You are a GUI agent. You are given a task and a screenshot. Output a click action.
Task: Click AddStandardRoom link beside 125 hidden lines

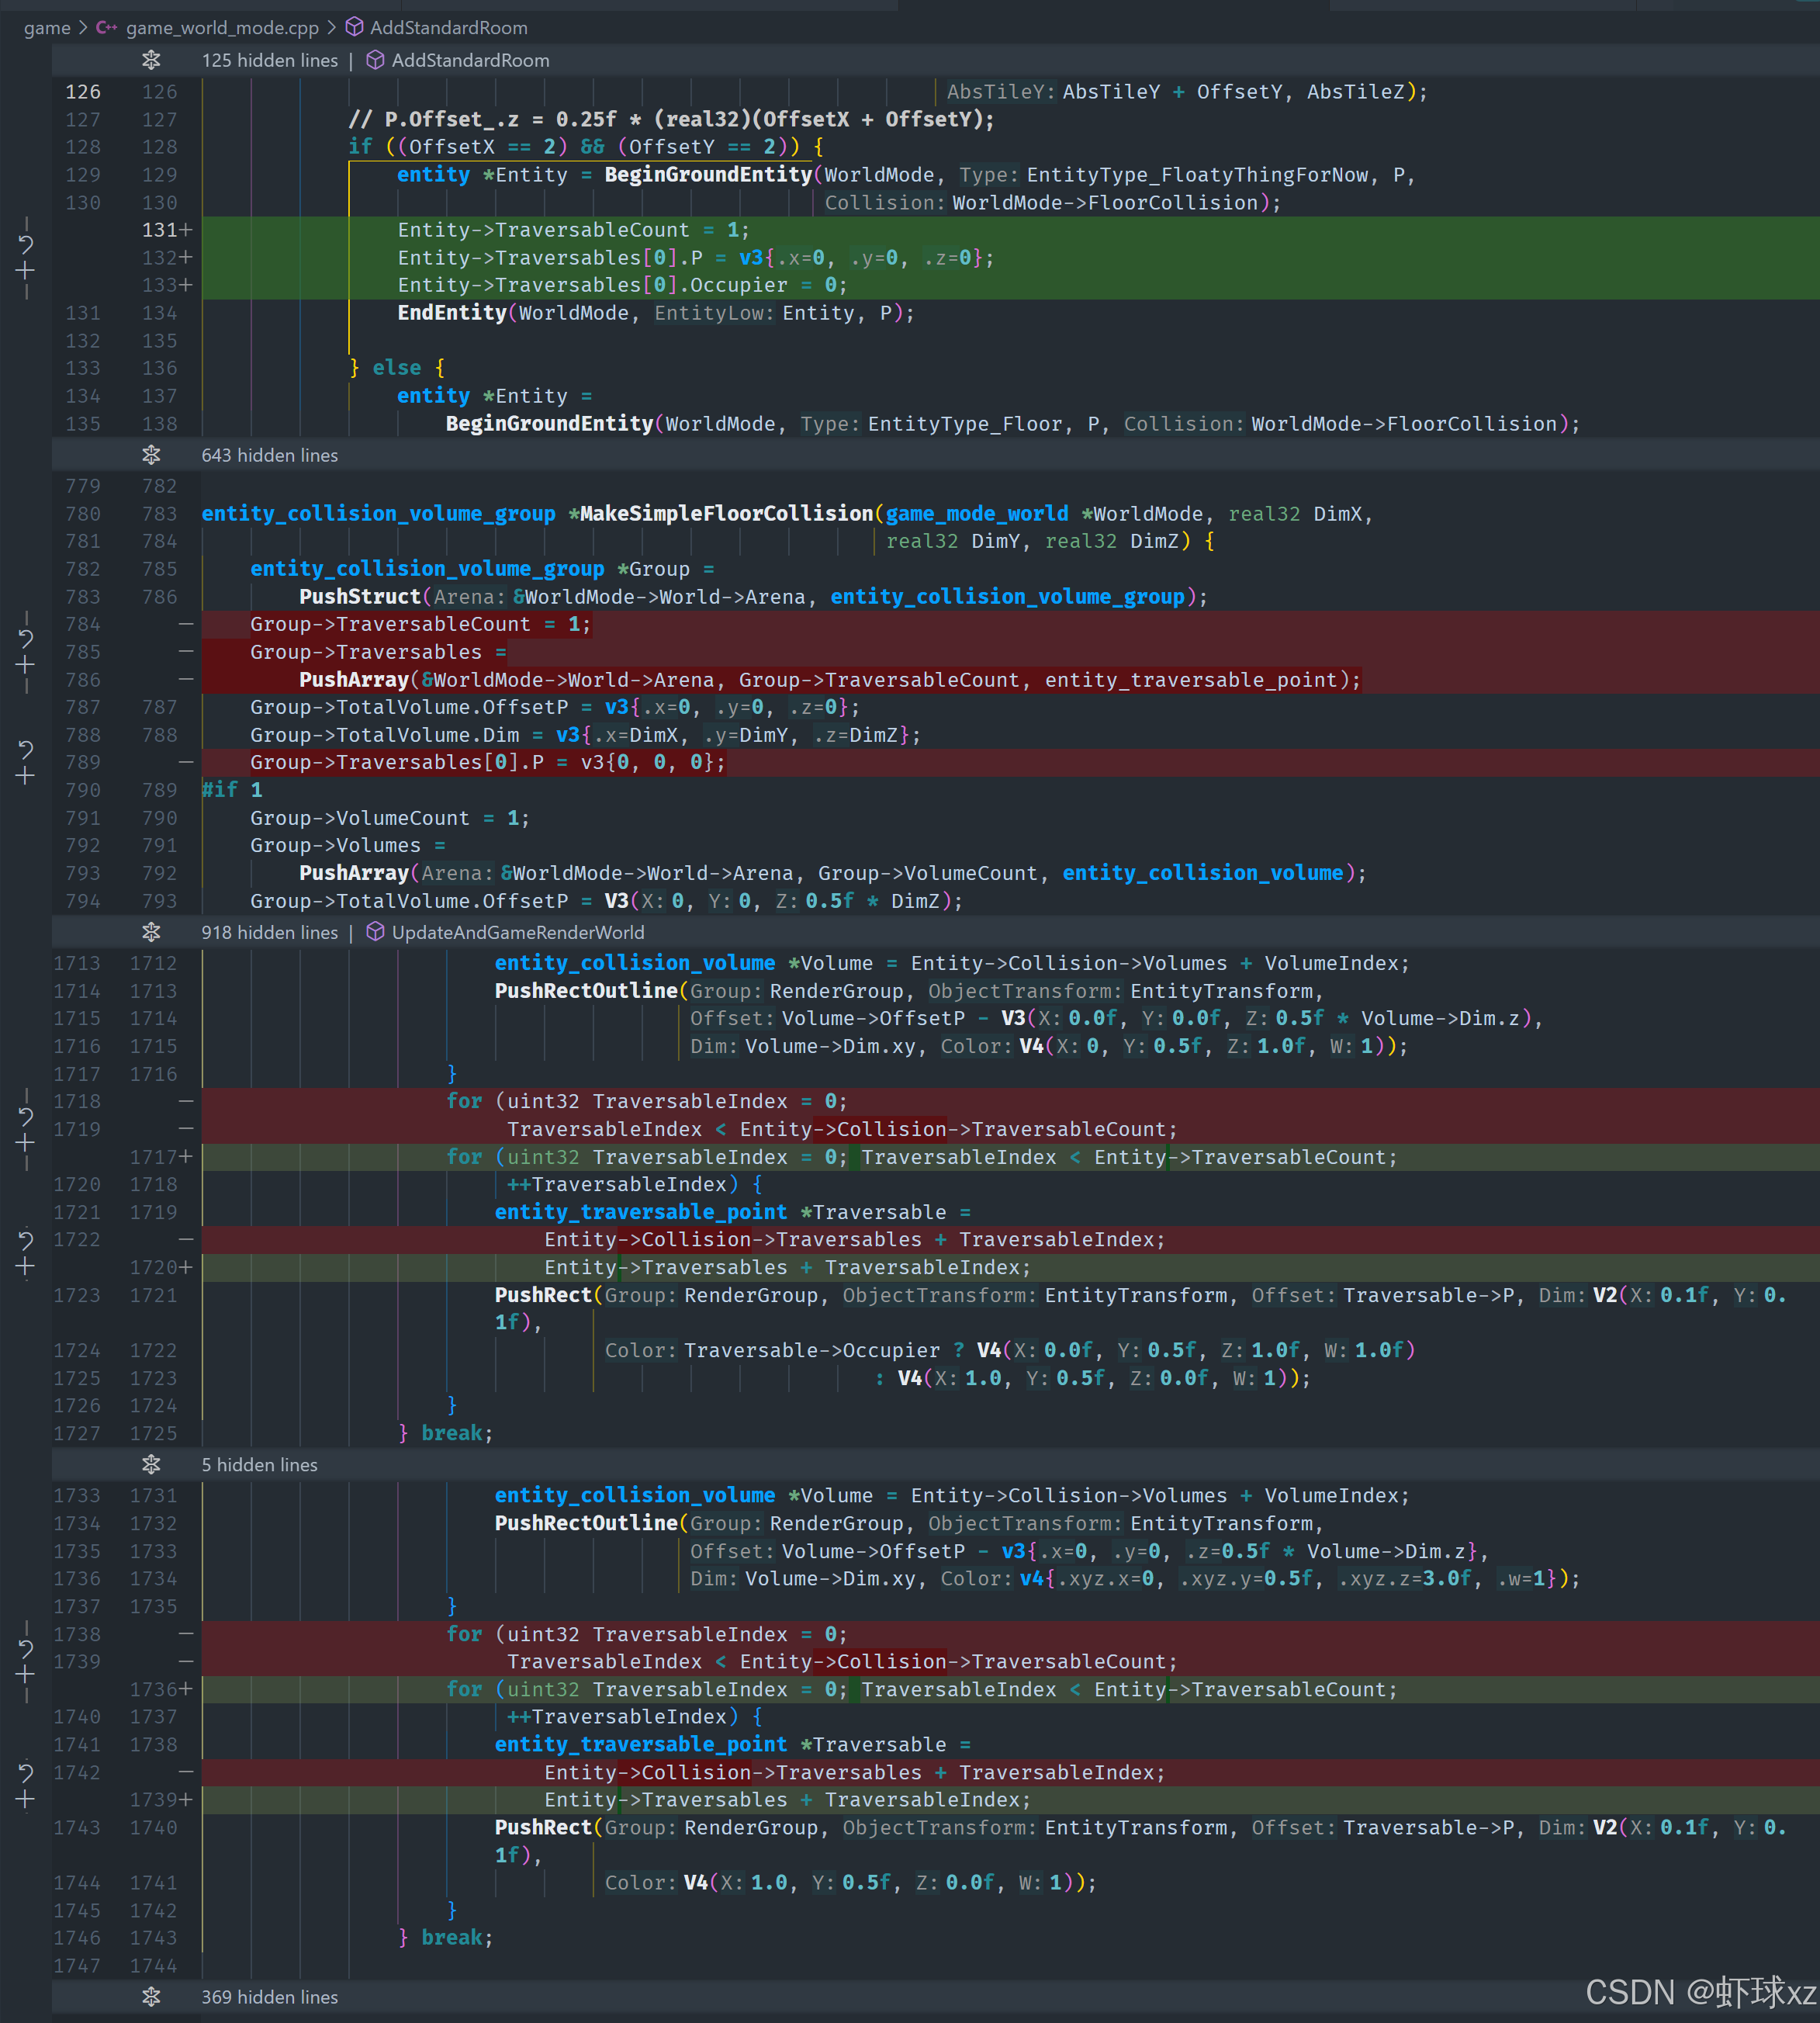coord(470,60)
